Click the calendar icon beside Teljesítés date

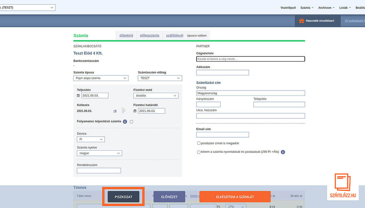point(78,96)
